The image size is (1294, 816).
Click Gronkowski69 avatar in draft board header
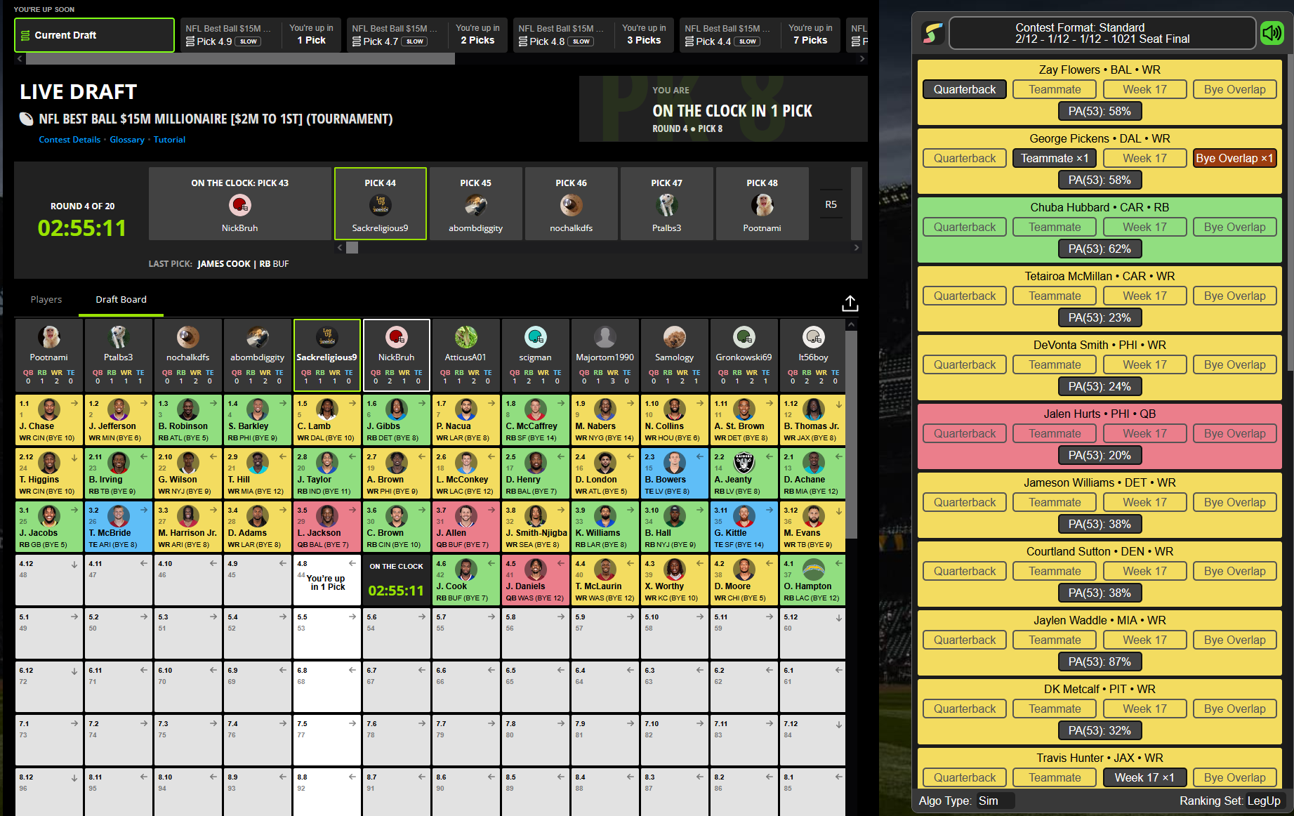[x=744, y=338]
